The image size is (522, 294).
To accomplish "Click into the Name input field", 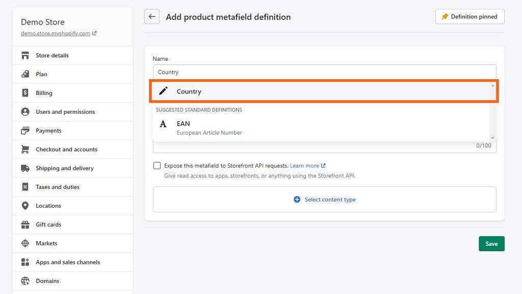I will [324, 72].
